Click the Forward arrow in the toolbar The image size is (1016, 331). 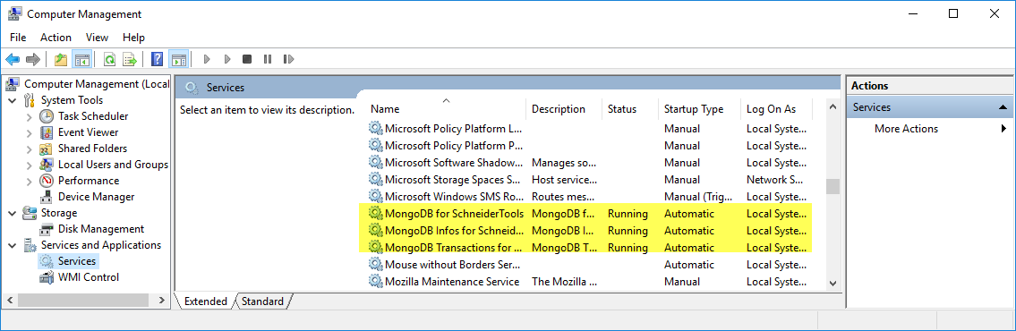tap(32, 60)
